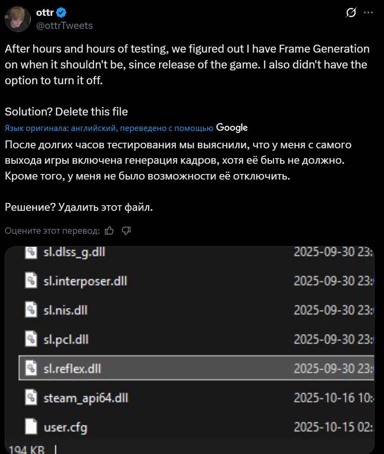Click the Grok icon on the tweet

(x=350, y=13)
